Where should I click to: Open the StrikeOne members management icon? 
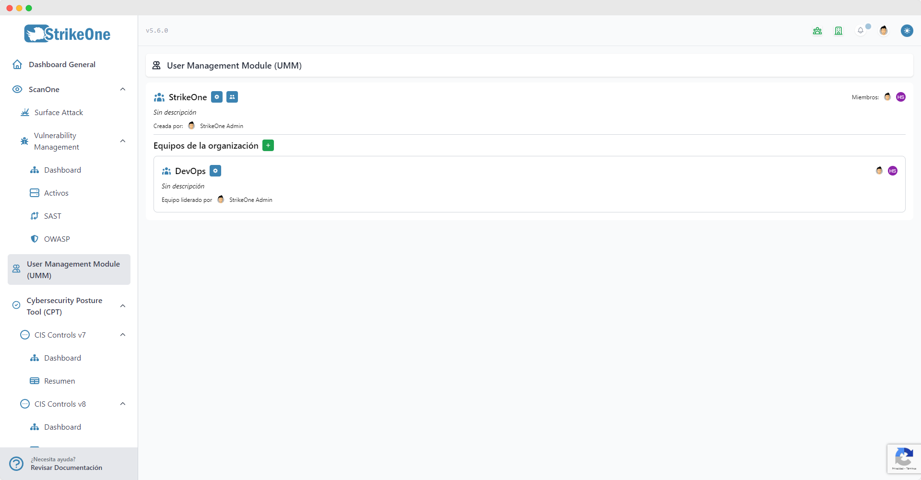point(232,97)
